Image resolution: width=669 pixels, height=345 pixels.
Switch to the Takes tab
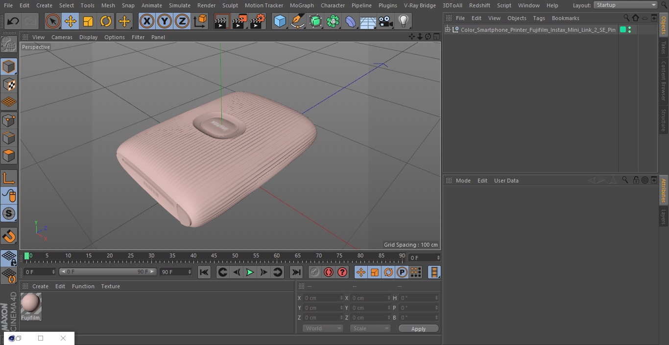[664, 47]
